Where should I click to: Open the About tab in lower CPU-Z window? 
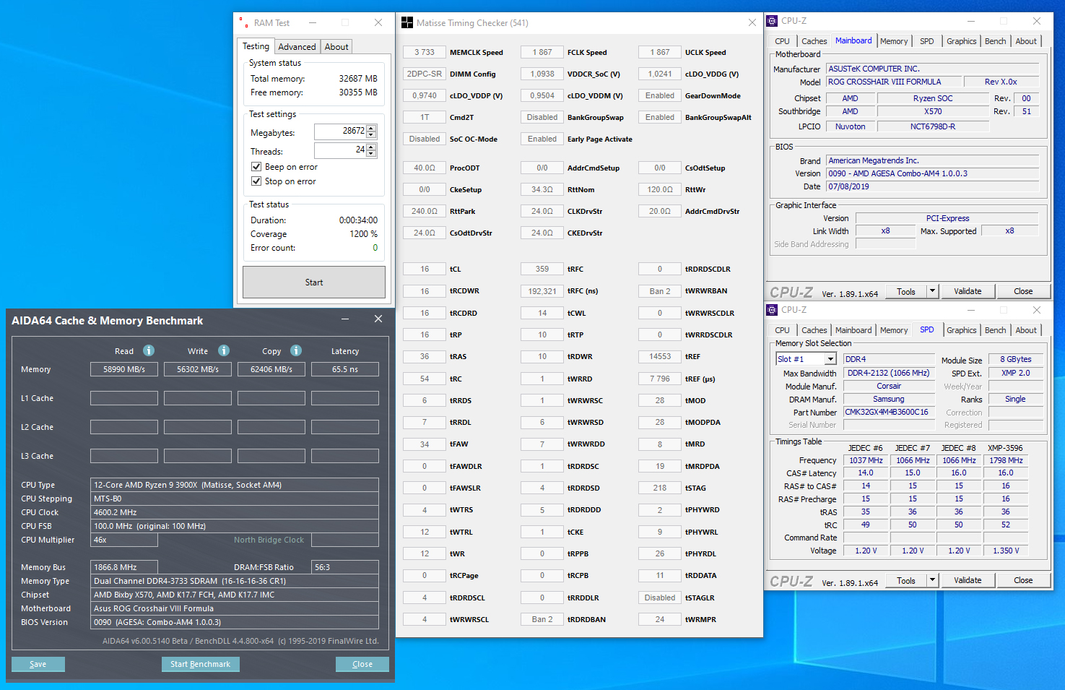1026,330
